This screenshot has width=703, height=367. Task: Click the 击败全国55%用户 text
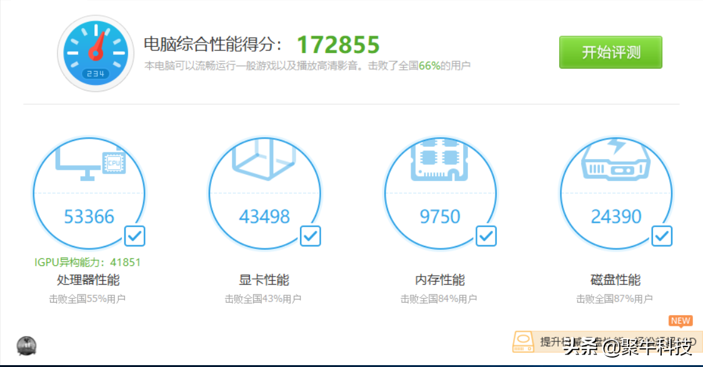pos(87,299)
